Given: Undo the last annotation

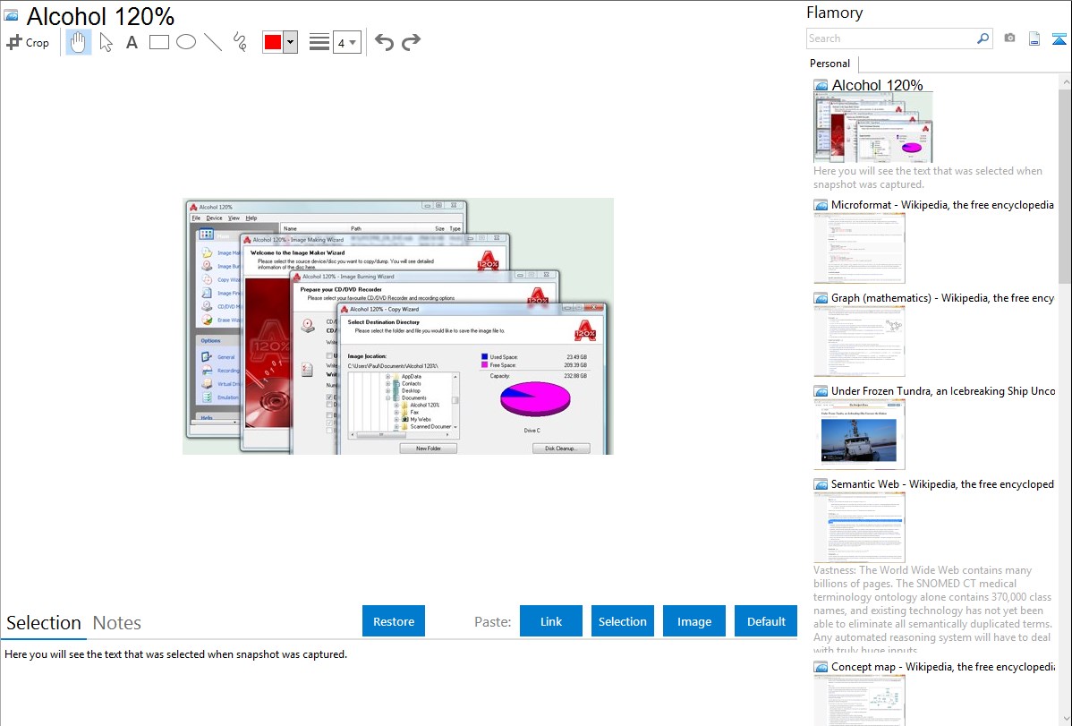Looking at the screenshot, I should pos(384,42).
